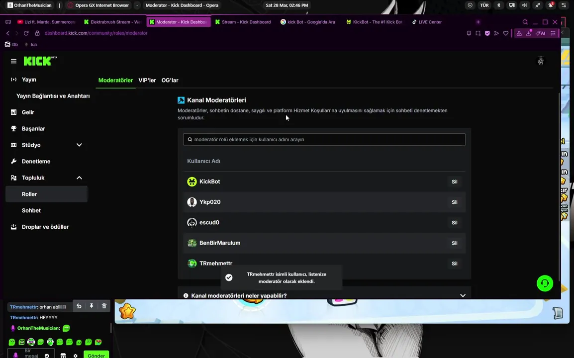Open the Elektrabrush Stream browser tab
The width and height of the screenshot is (574, 358).
point(113,22)
